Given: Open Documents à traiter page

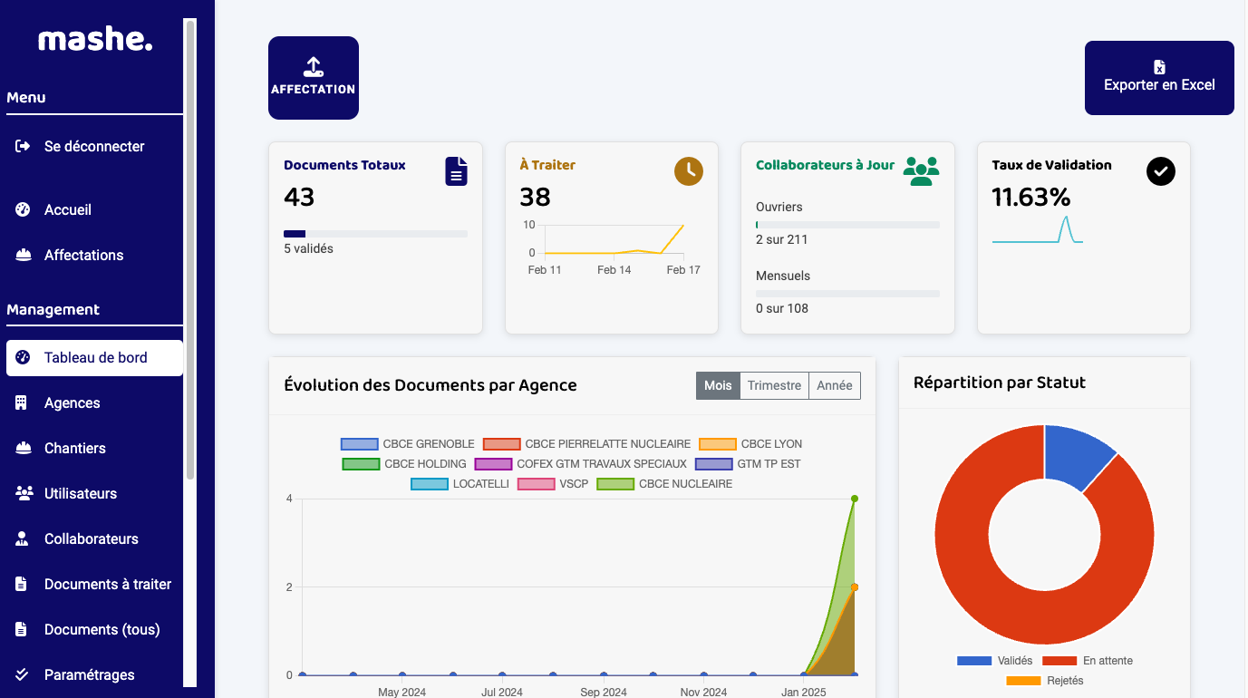Looking at the screenshot, I should tap(94, 584).
